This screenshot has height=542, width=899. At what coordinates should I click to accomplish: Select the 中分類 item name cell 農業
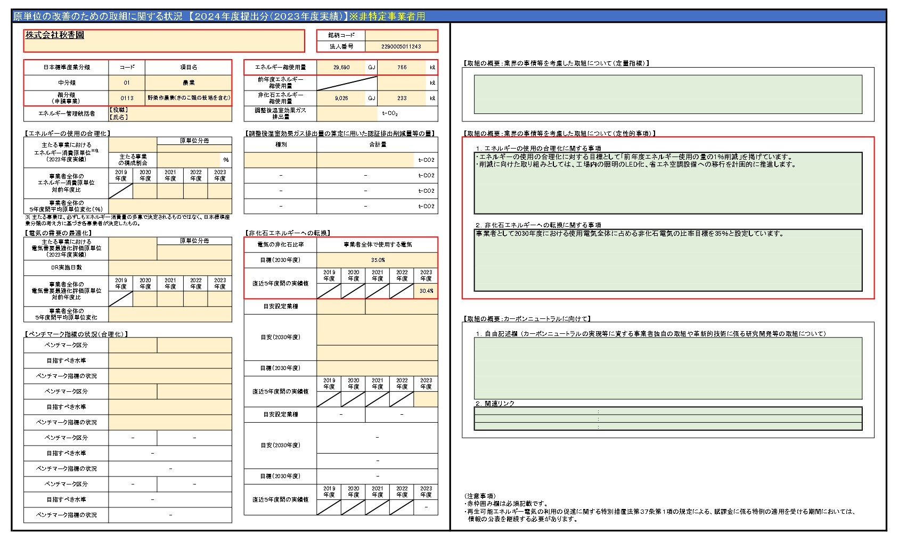click(x=189, y=83)
